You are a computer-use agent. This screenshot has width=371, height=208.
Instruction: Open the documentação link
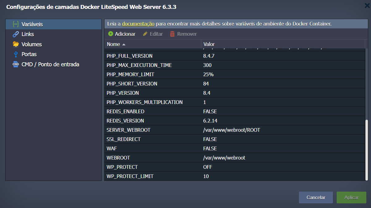click(138, 24)
